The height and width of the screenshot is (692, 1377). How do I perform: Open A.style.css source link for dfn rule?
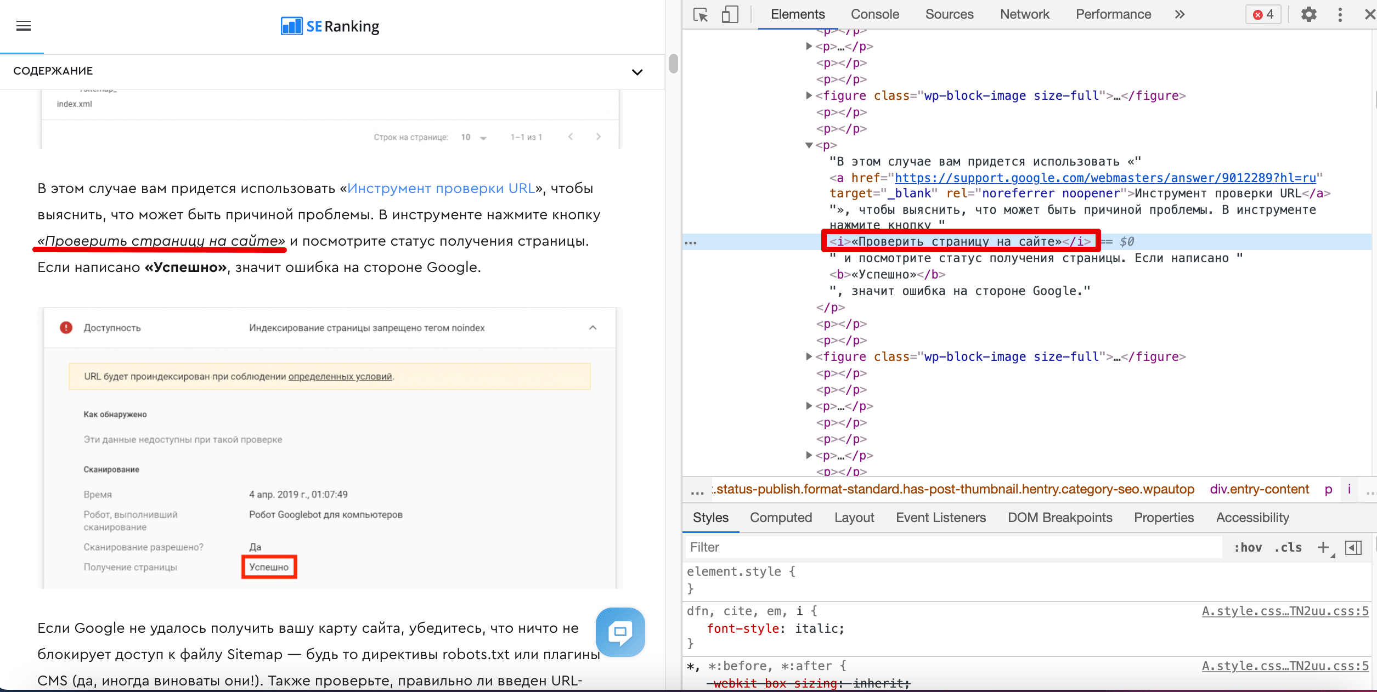pos(1285,611)
